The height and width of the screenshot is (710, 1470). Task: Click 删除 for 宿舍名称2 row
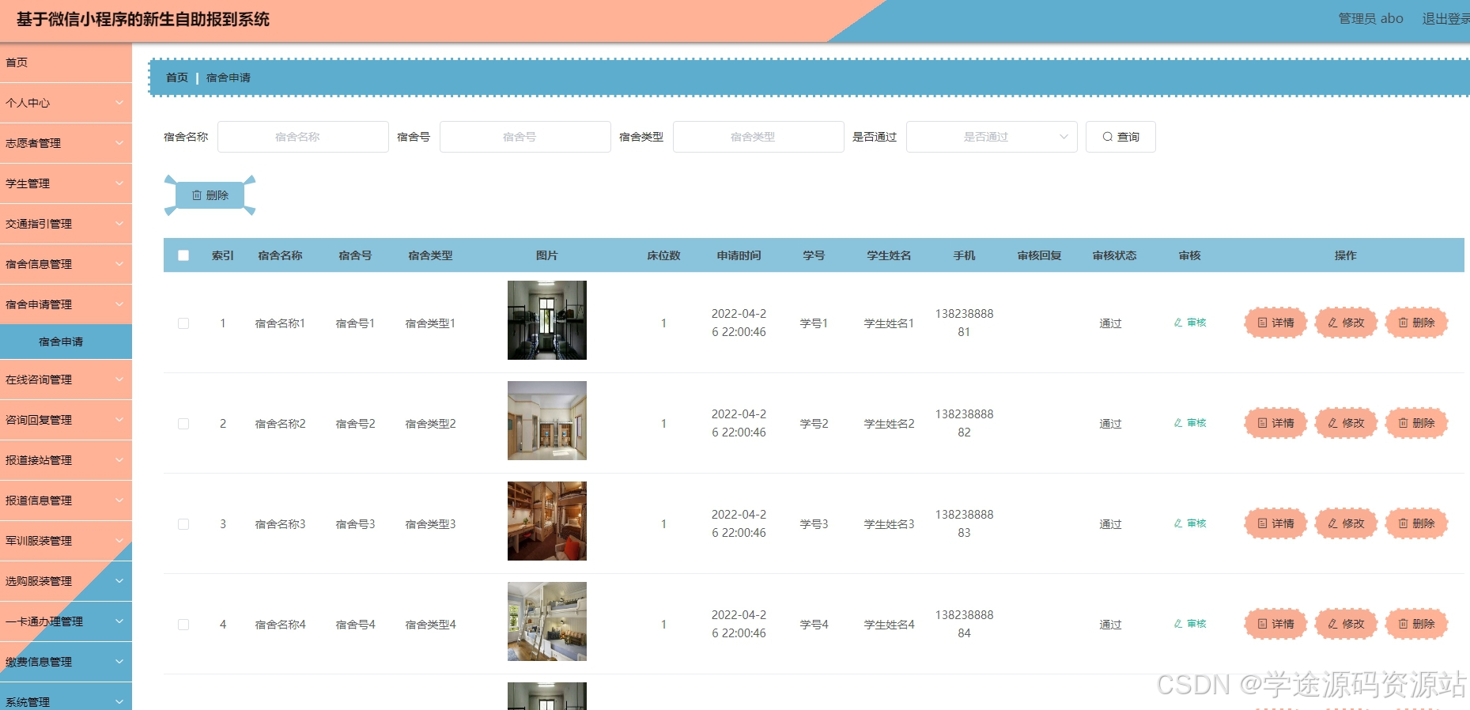[x=1416, y=423]
